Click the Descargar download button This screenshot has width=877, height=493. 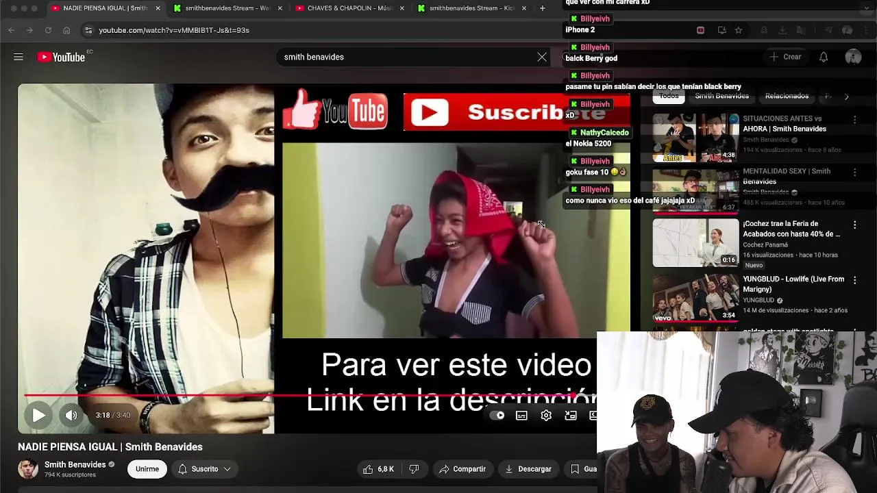pyautogui.click(x=528, y=469)
